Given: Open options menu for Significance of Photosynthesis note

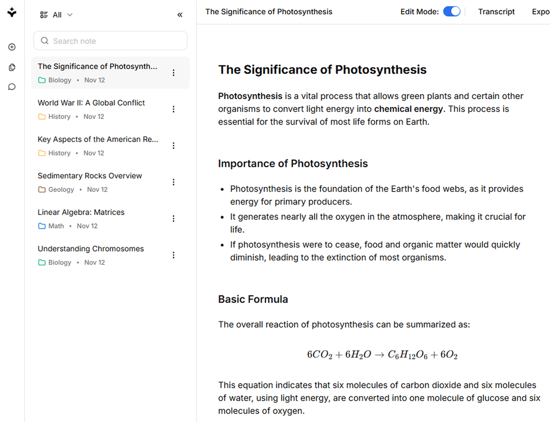Looking at the screenshot, I should [174, 73].
